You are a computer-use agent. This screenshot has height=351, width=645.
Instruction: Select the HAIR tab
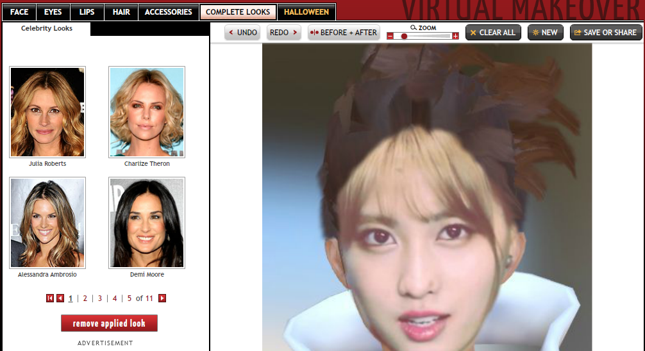(121, 12)
